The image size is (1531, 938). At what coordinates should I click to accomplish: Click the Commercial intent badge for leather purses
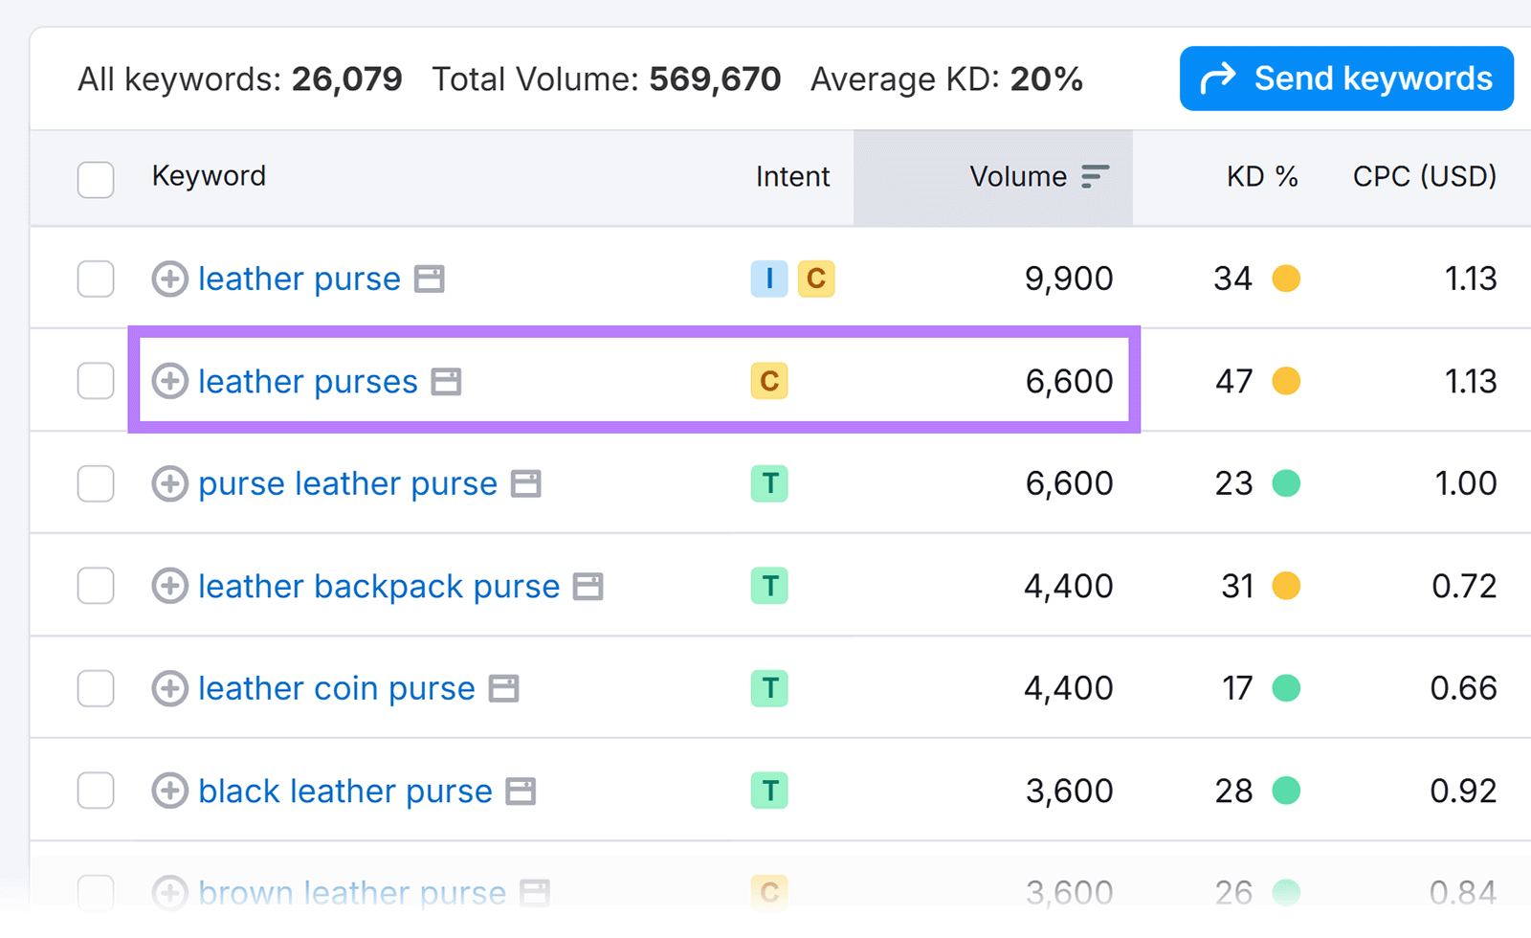tap(769, 381)
